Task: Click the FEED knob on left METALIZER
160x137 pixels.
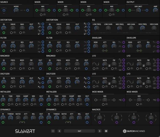Action: pyautogui.click(x=18, y=100)
